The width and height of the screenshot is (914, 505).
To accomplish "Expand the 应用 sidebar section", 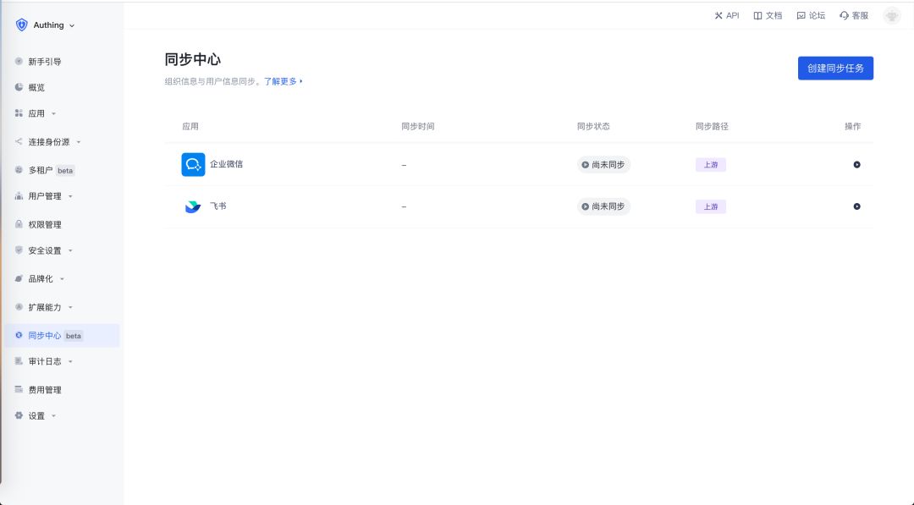I will [x=36, y=113].
